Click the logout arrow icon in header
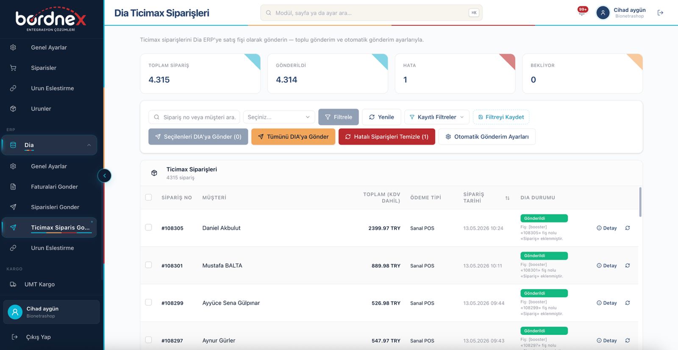678x350 pixels. click(x=660, y=13)
